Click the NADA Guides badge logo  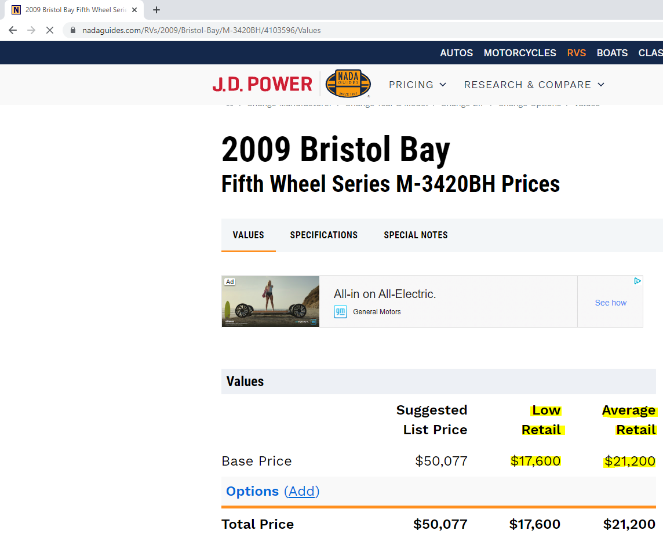click(x=348, y=84)
